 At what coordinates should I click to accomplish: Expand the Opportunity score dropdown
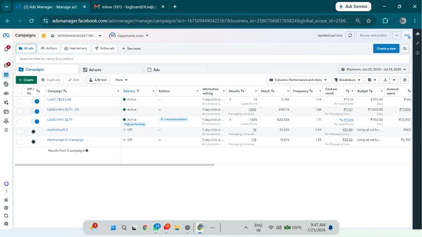click(129, 35)
